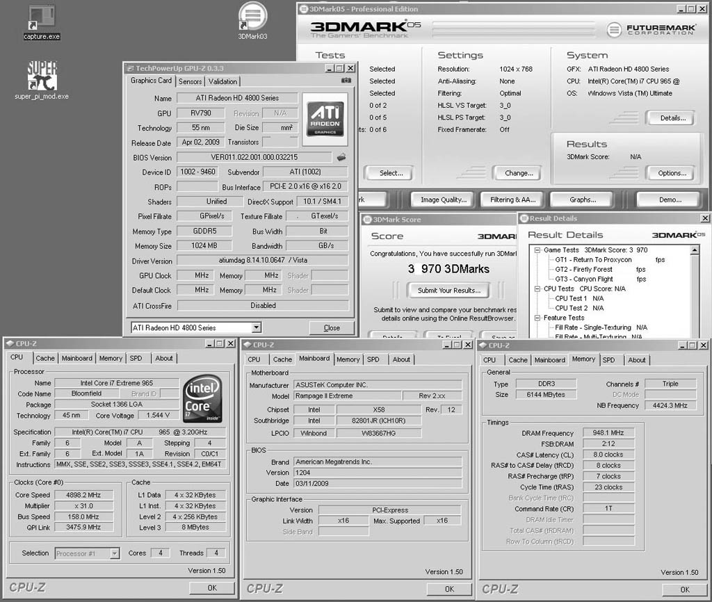The width and height of the screenshot is (712, 602).
Task: Select GT1 - Return To Proxycon result
Action: tap(593, 260)
